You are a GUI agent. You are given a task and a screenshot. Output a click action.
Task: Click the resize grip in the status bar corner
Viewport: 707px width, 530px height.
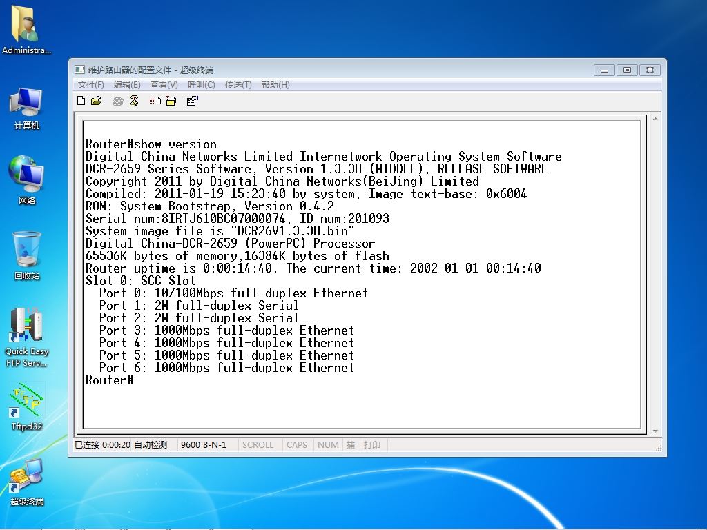(658, 447)
